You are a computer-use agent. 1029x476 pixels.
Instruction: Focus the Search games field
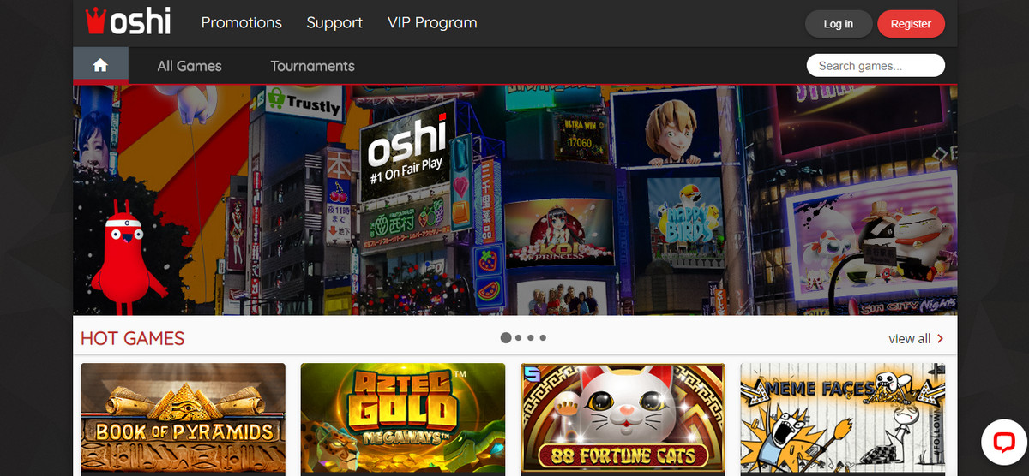[x=876, y=65]
